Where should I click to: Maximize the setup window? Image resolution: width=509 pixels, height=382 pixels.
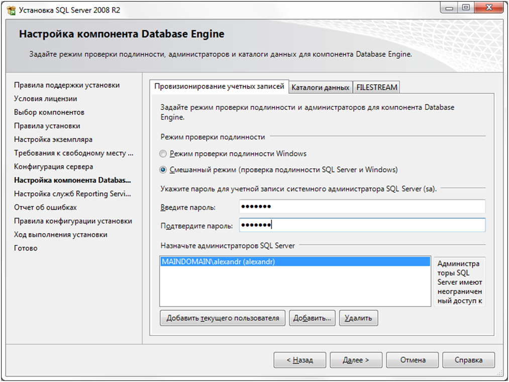[465, 8]
